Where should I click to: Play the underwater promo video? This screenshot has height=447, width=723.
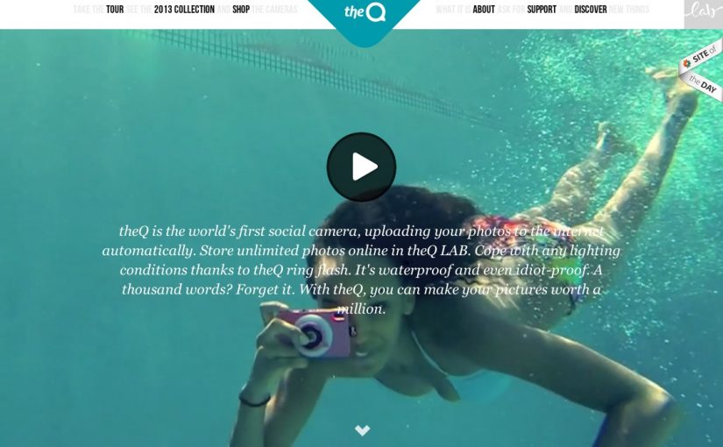click(361, 167)
